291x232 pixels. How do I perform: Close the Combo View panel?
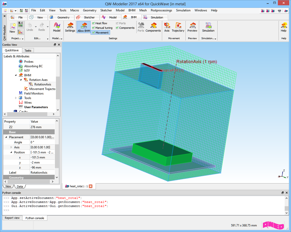point(59,45)
